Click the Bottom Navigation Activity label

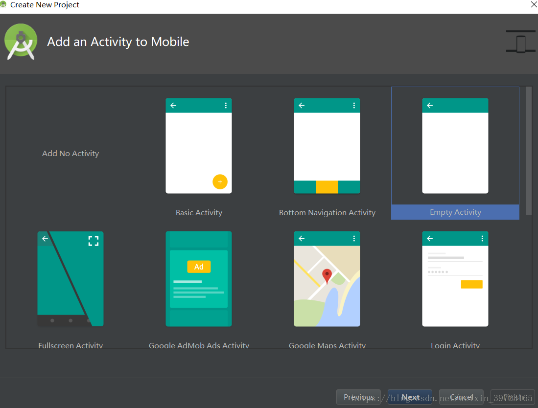327,213
